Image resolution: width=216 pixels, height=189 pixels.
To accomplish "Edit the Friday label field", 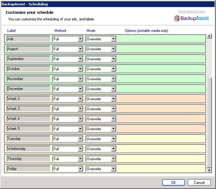I will (x=28, y=168).
